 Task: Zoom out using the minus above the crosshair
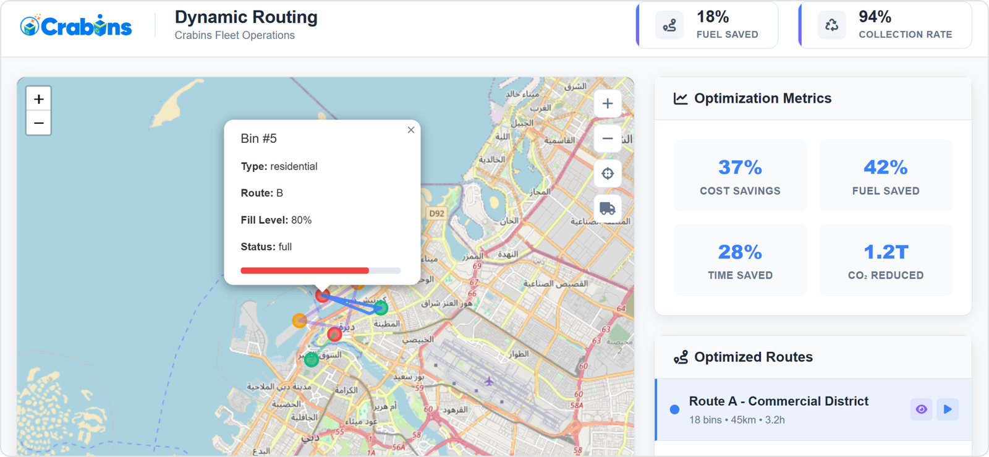tap(608, 139)
